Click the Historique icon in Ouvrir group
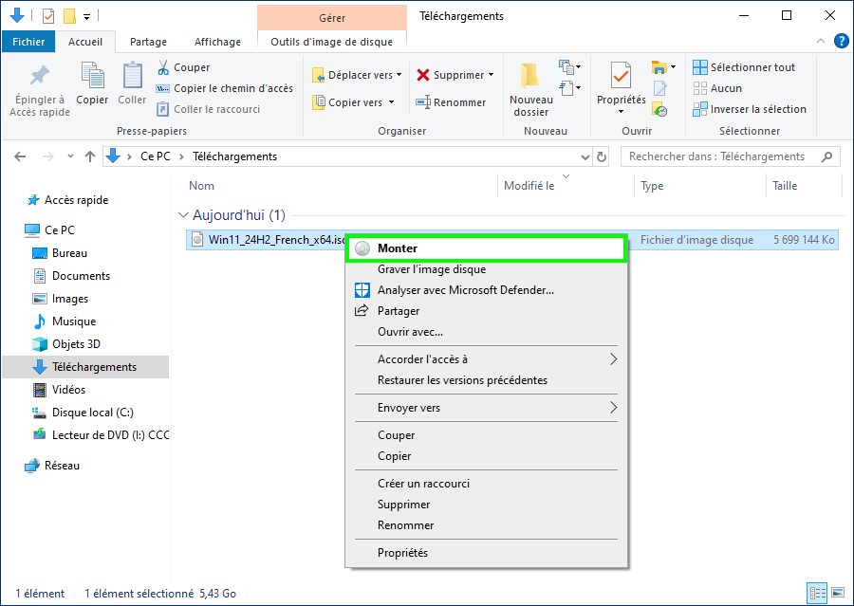854x606 pixels. pyautogui.click(x=659, y=109)
